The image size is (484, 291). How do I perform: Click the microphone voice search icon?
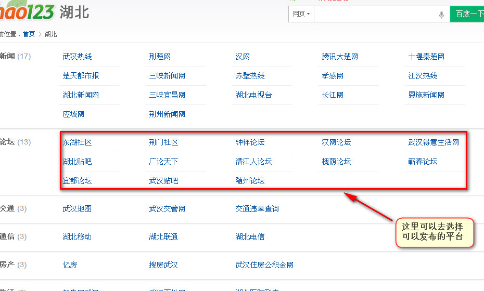coord(441,15)
